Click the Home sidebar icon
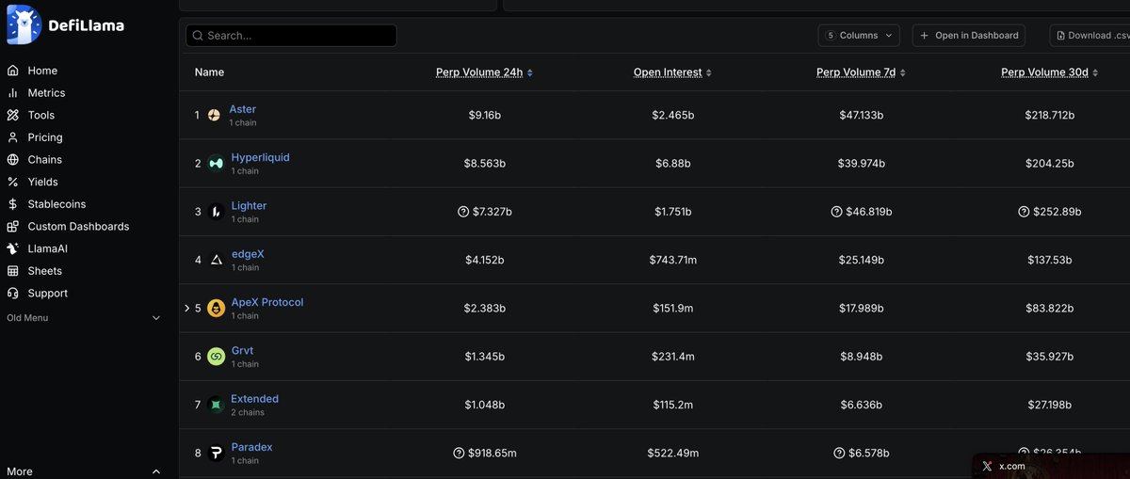This screenshot has height=479, width=1130. pyautogui.click(x=12, y=71)
